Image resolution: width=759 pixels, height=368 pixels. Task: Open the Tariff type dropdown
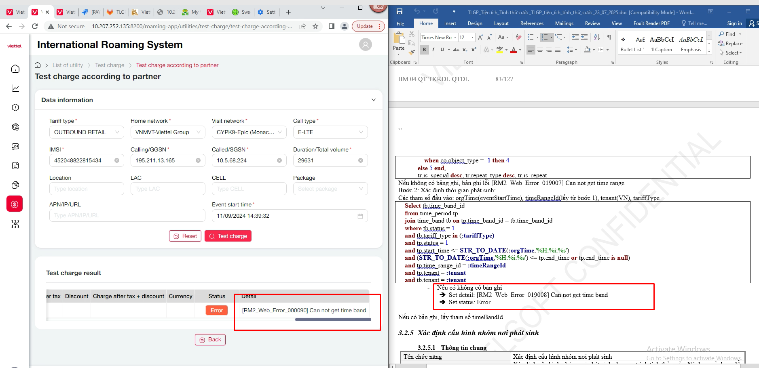pyautogui.click(x=87, y=132)
